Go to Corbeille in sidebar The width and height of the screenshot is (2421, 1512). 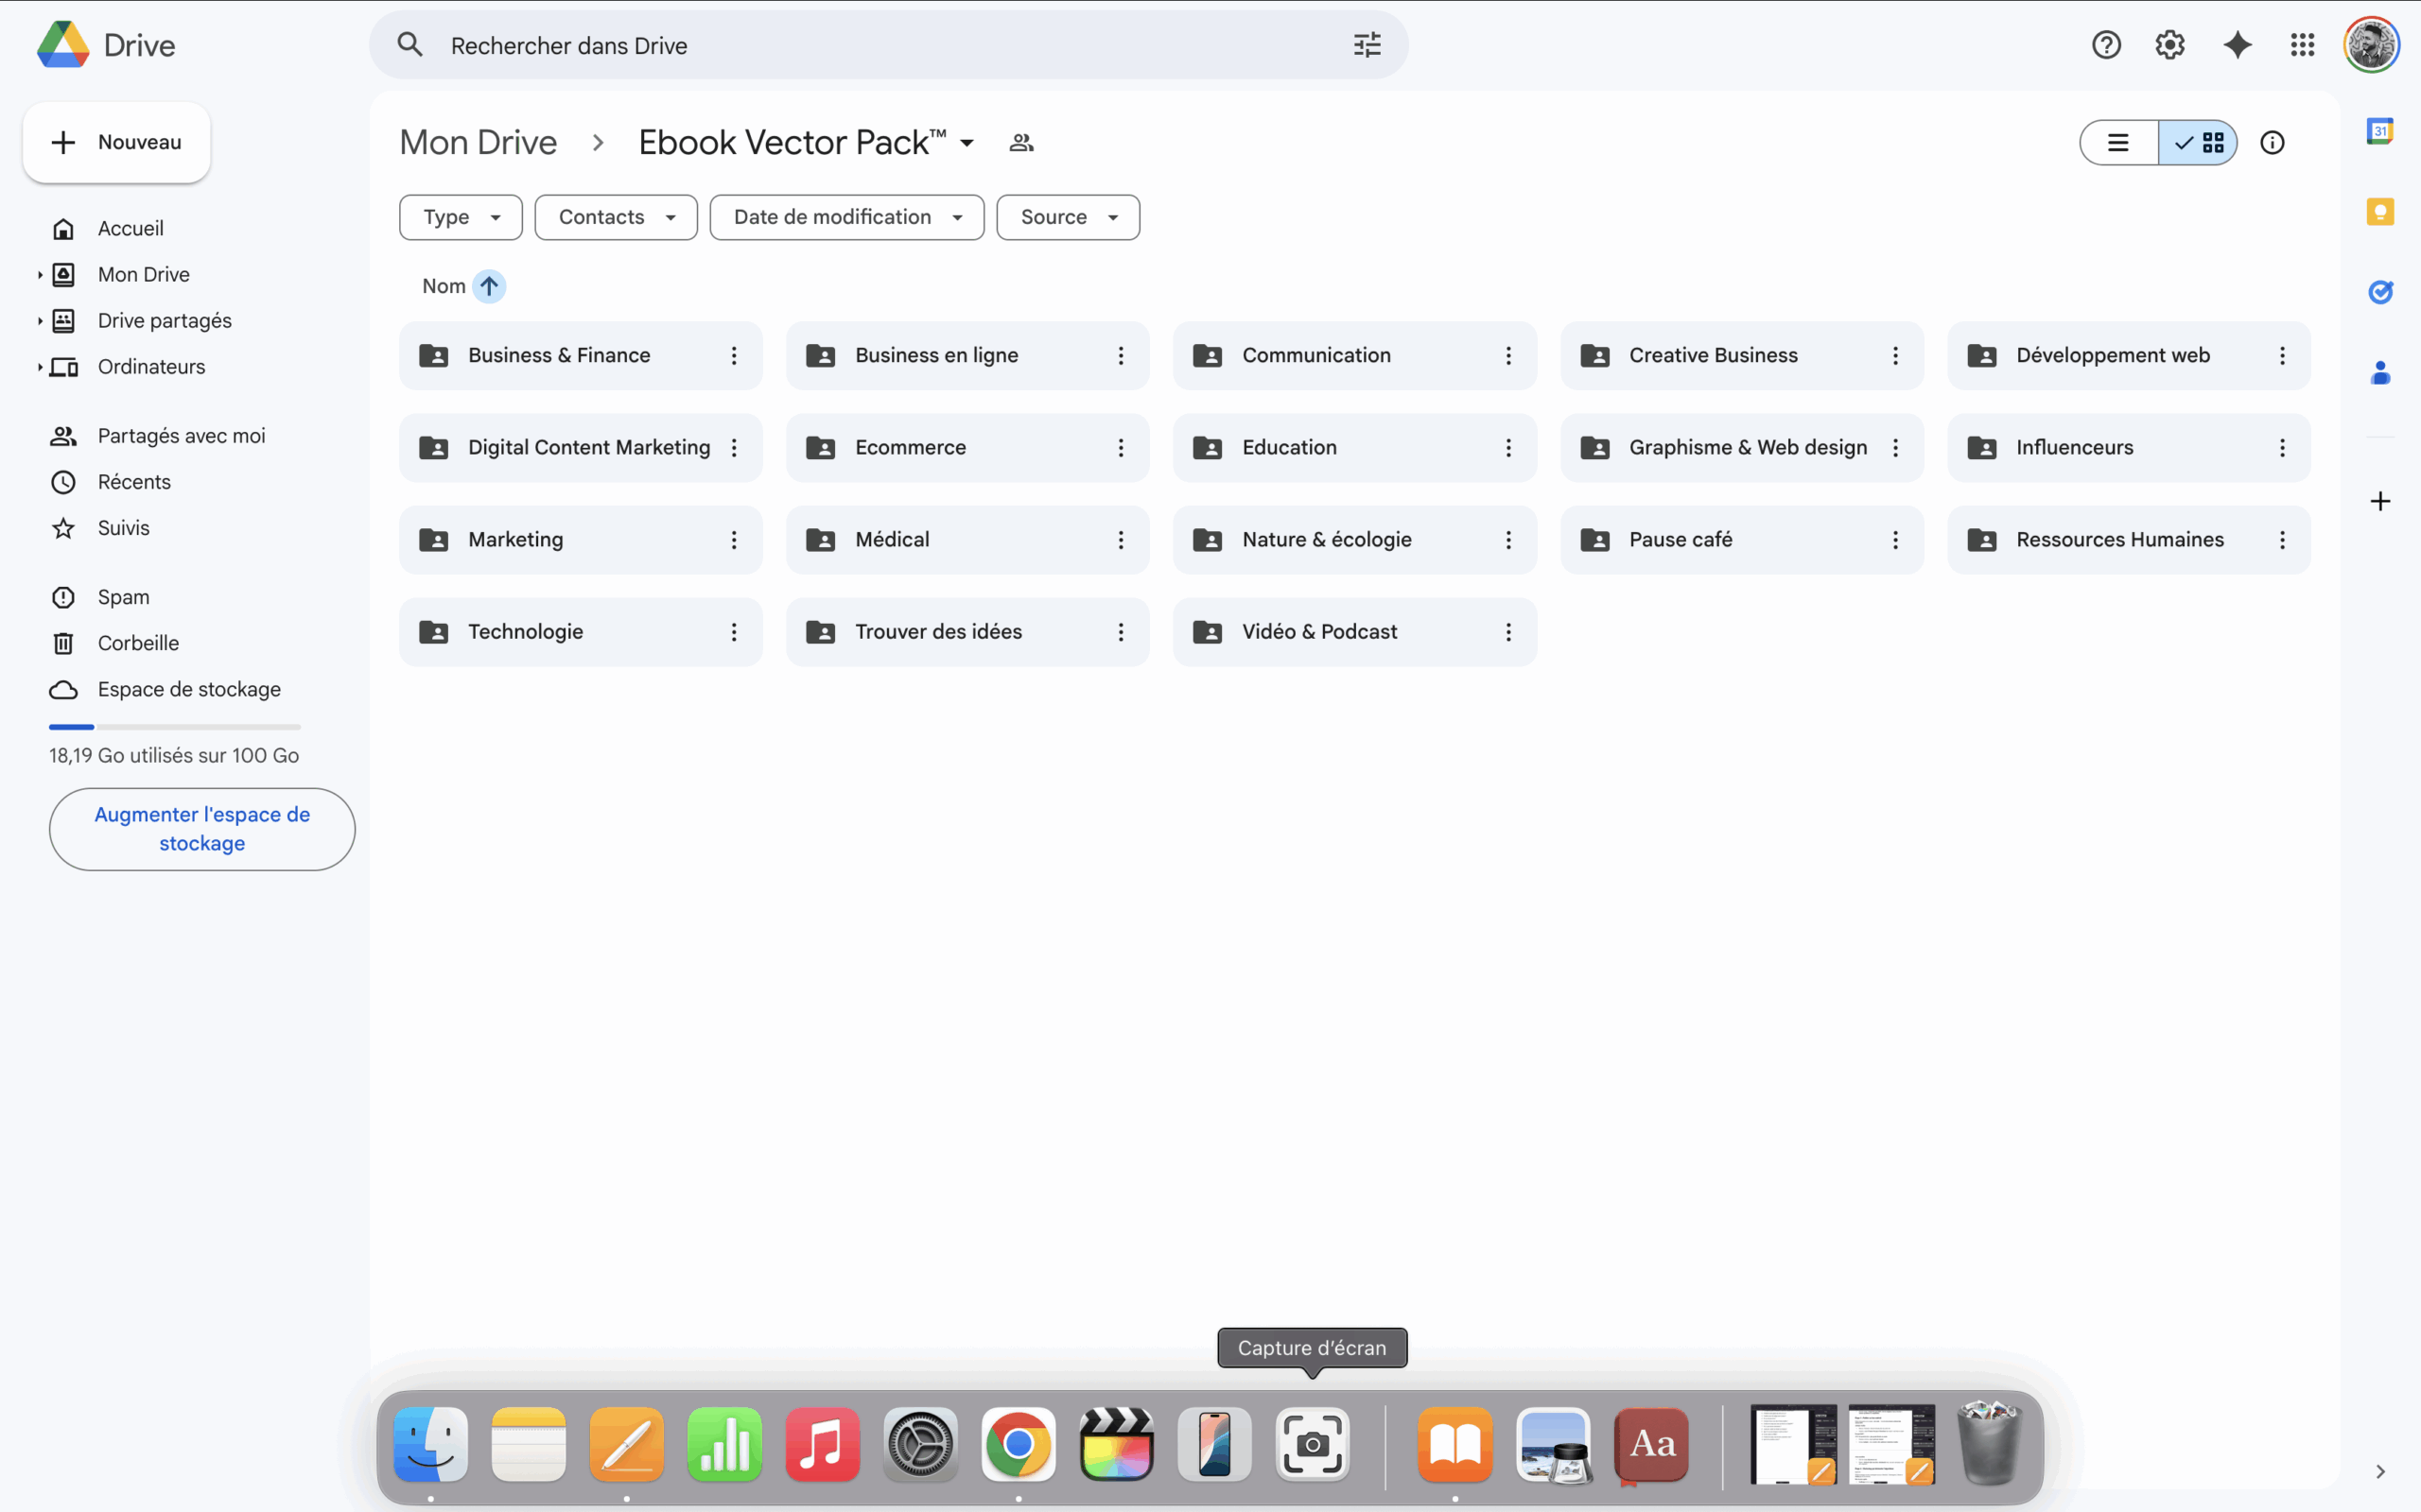pos(138,643)
